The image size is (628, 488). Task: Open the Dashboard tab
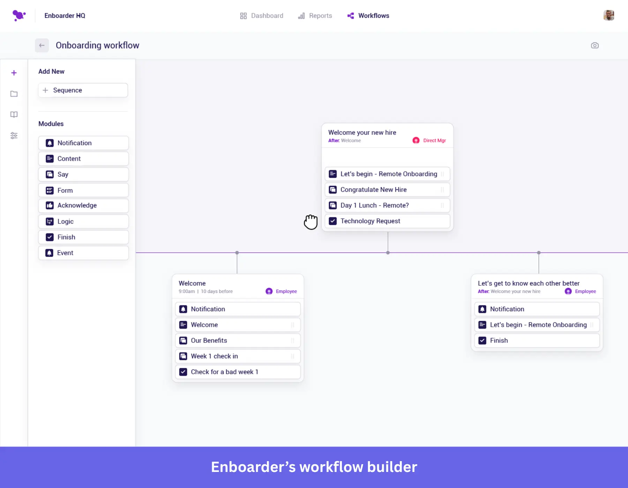(x=262, y=16)
